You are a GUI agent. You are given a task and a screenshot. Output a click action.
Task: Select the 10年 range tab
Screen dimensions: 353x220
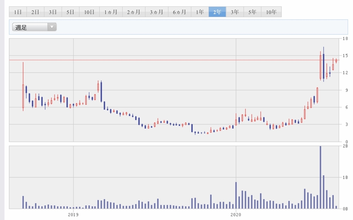click(271, 12)
